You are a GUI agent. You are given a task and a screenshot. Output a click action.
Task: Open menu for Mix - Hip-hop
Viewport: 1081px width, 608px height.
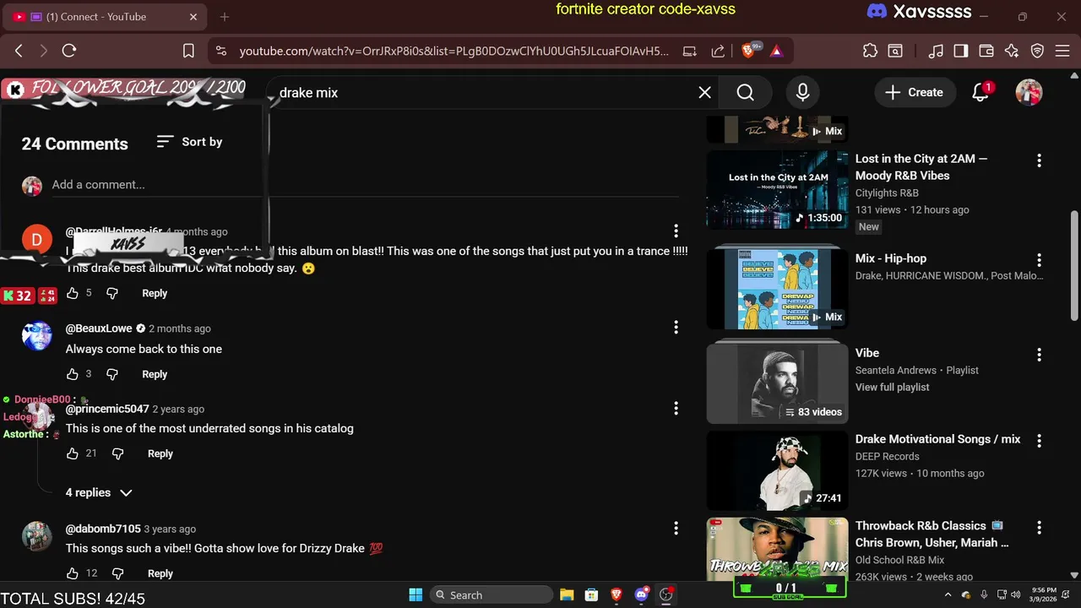pyautogui.click(x=1039, y=260)
